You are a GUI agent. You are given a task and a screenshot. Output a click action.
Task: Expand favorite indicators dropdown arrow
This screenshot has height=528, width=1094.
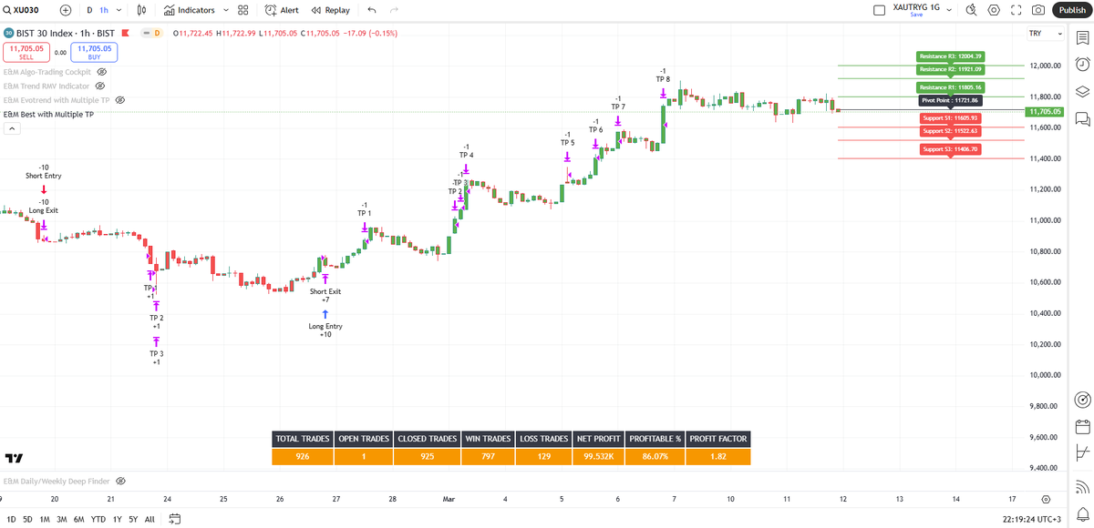coord(225,10)
